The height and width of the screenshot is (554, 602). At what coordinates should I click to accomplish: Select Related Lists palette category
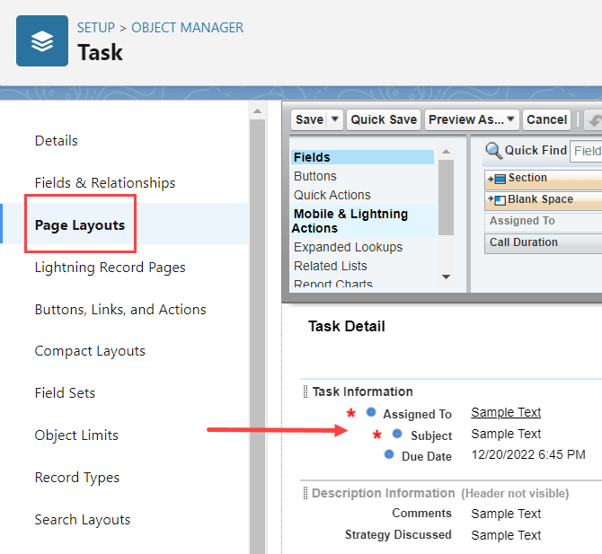tap(331, 266)
